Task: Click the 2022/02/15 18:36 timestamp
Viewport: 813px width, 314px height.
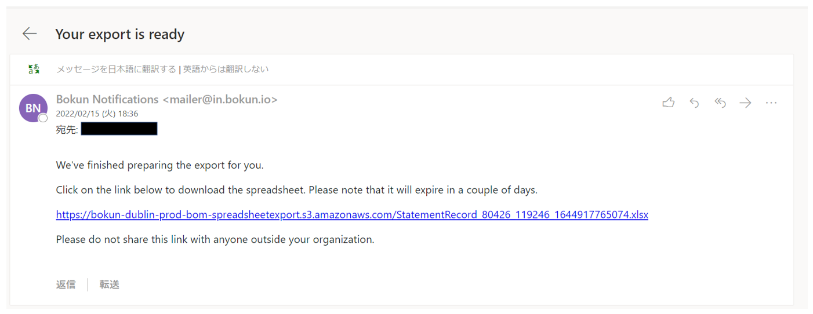Action: click(x=97, y=114)
